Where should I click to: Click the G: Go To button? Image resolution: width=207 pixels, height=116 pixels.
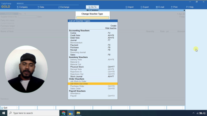[93, 7]
